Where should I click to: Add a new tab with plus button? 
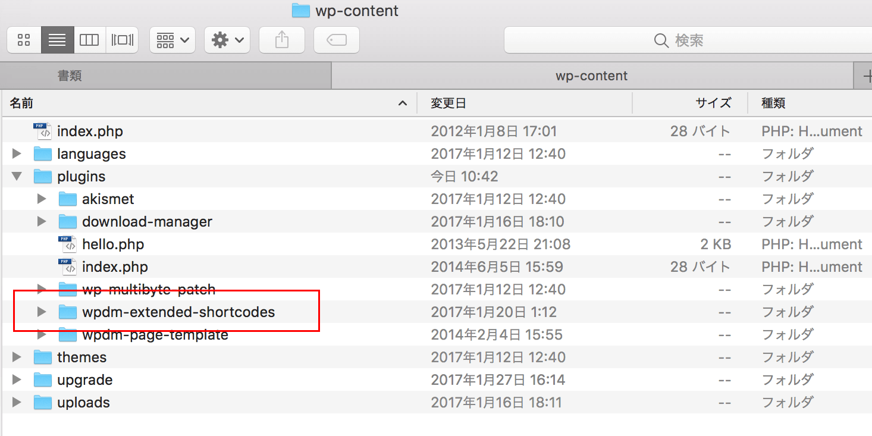(865, 76)
